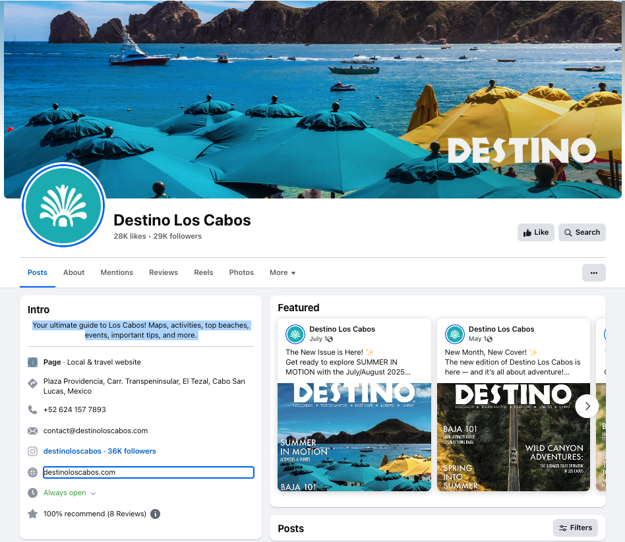Show next featured post with arrow

[x=587, y=406]
